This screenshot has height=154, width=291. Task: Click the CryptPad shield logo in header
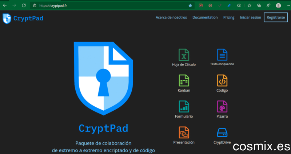point(7,19)
